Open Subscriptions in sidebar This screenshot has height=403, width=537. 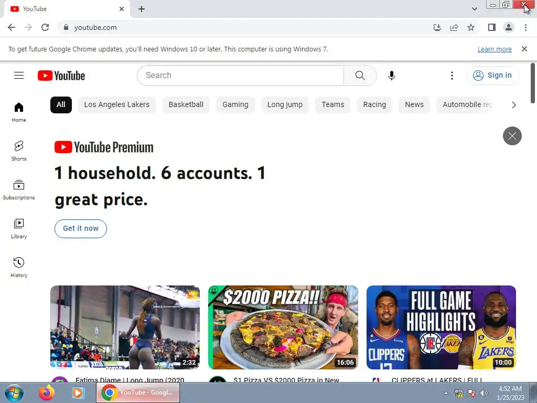19,190
